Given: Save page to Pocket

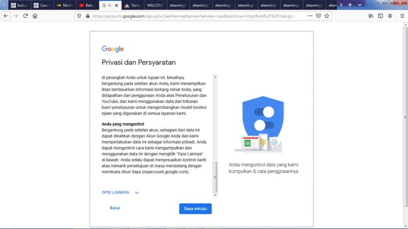Looking at the screenshot, I should [x=318, y=16].
